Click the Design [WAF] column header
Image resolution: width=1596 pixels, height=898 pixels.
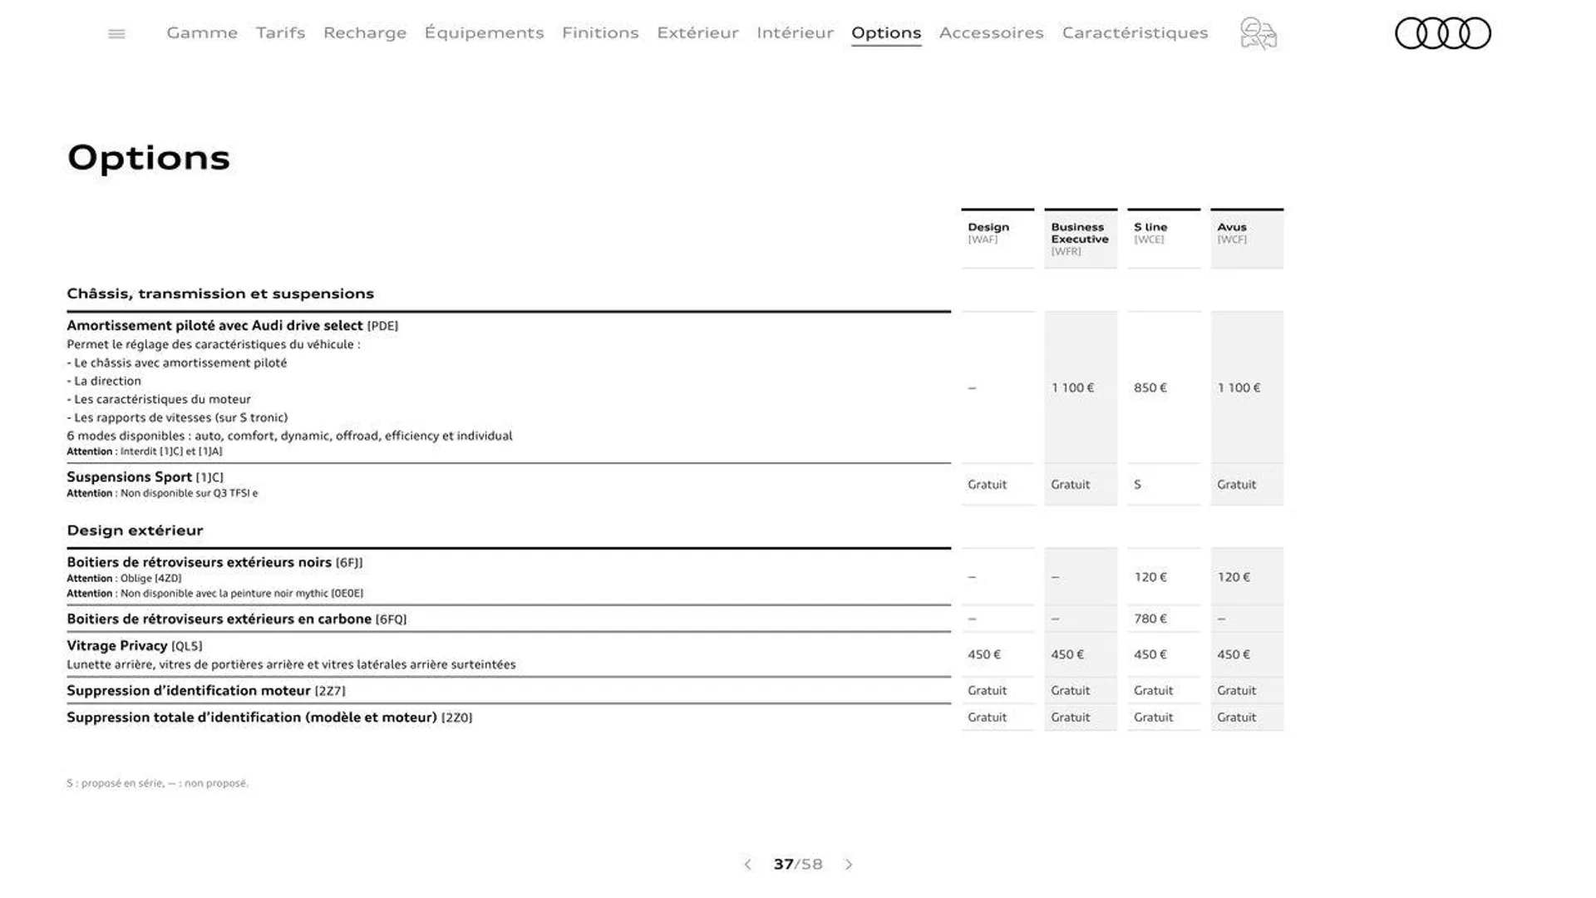pyautogui.click(x=997, y=238)
